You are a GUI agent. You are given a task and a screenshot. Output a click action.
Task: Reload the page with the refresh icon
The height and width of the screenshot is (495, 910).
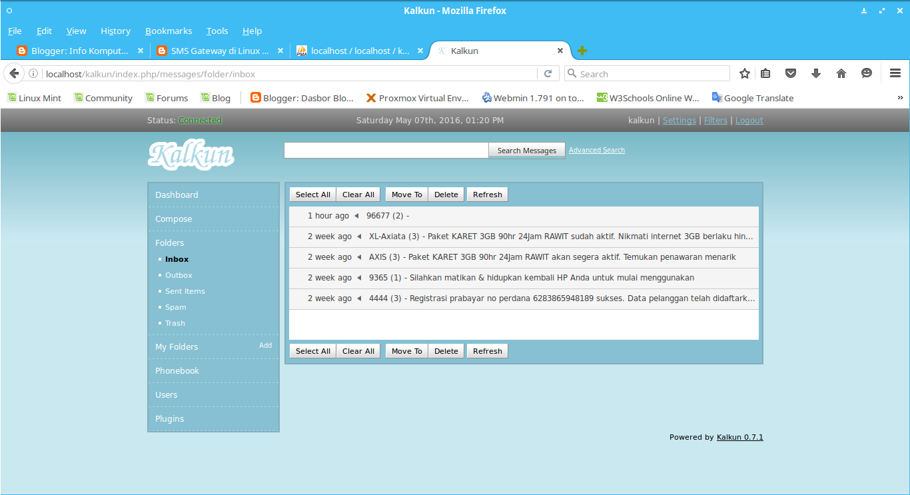pos(548,74)
